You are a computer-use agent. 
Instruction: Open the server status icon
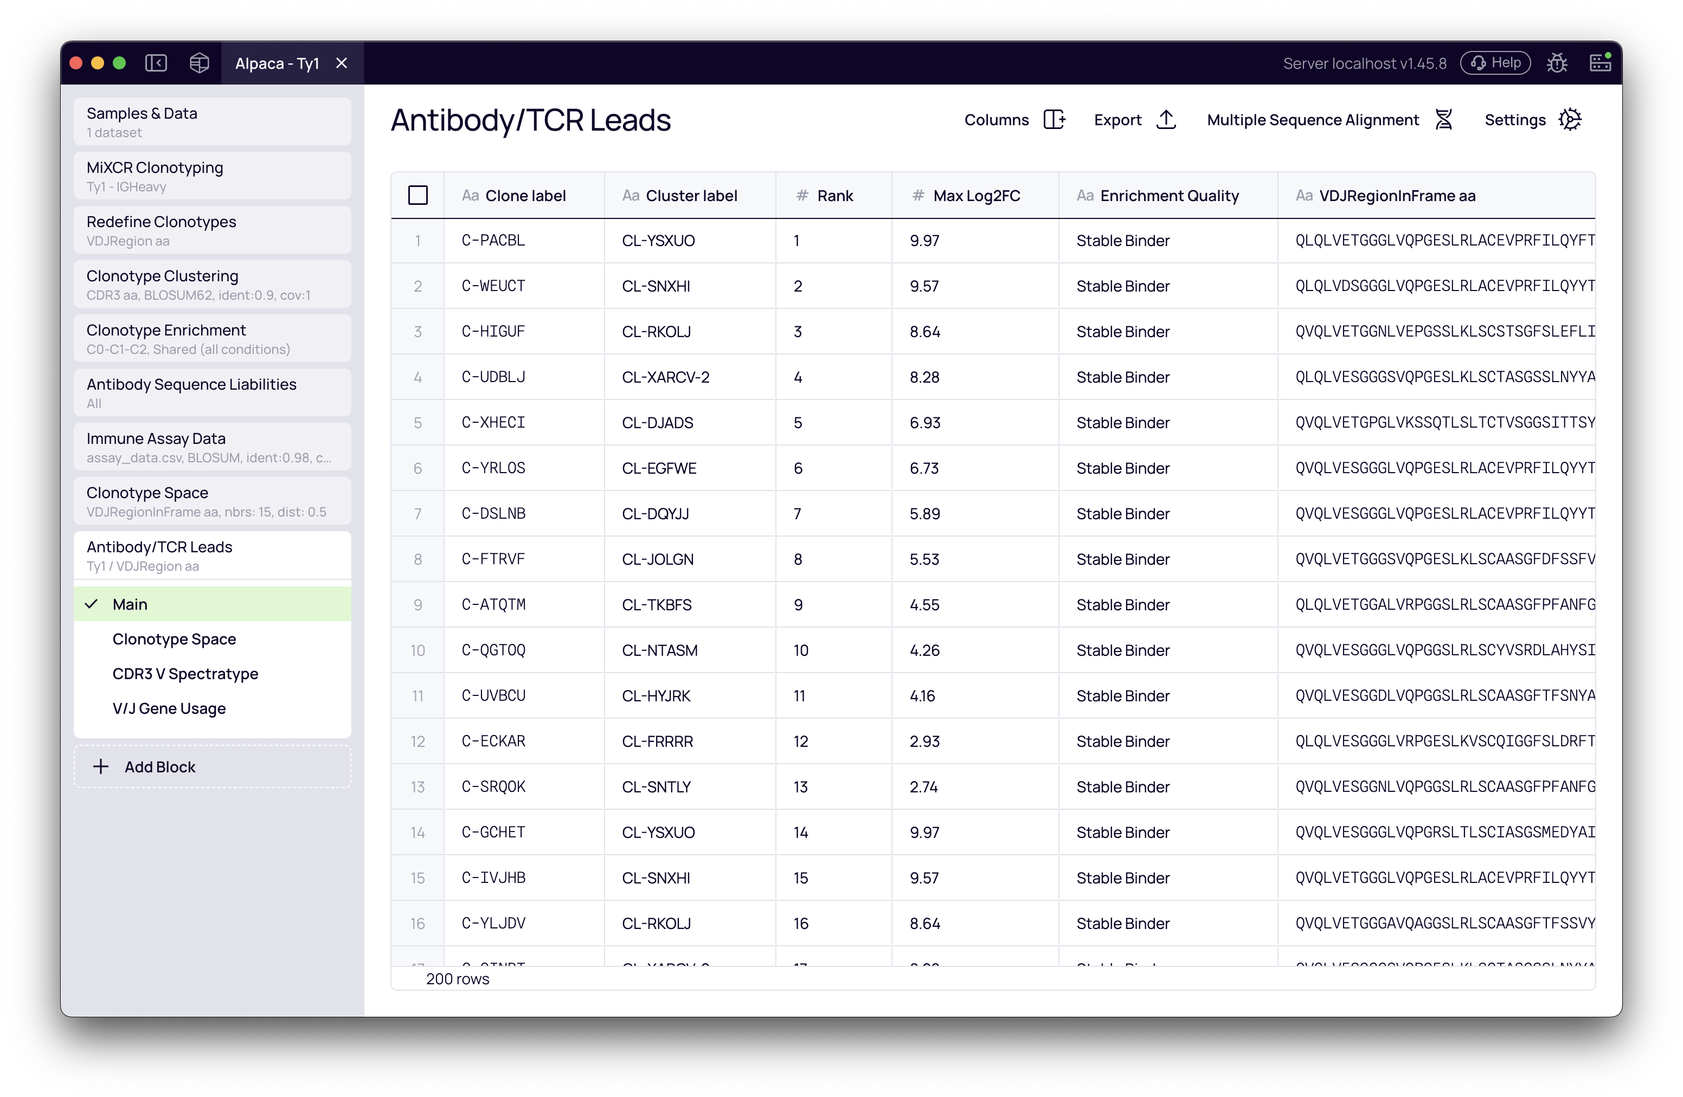1600,63
